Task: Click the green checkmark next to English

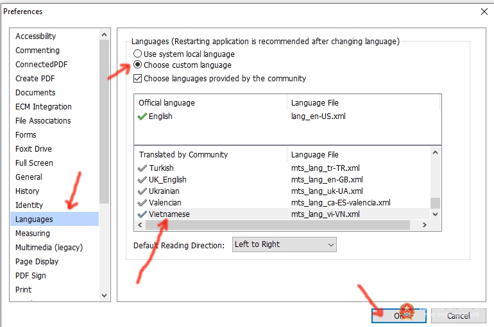Action: [142, 116]
